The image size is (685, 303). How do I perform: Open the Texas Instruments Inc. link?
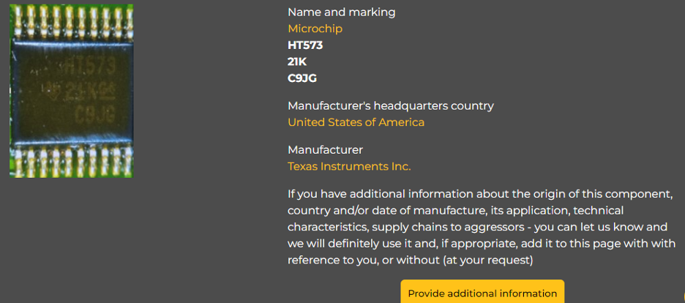click(349, 166)
